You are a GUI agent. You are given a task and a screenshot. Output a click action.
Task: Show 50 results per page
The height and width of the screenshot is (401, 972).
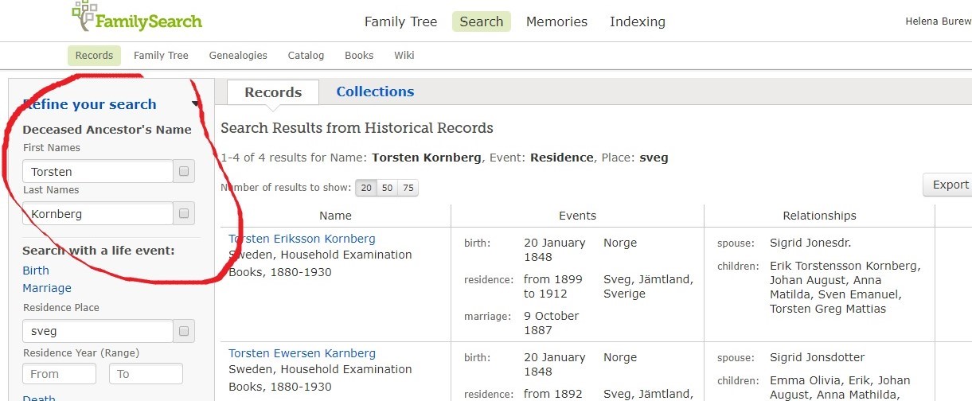point(388,188)
